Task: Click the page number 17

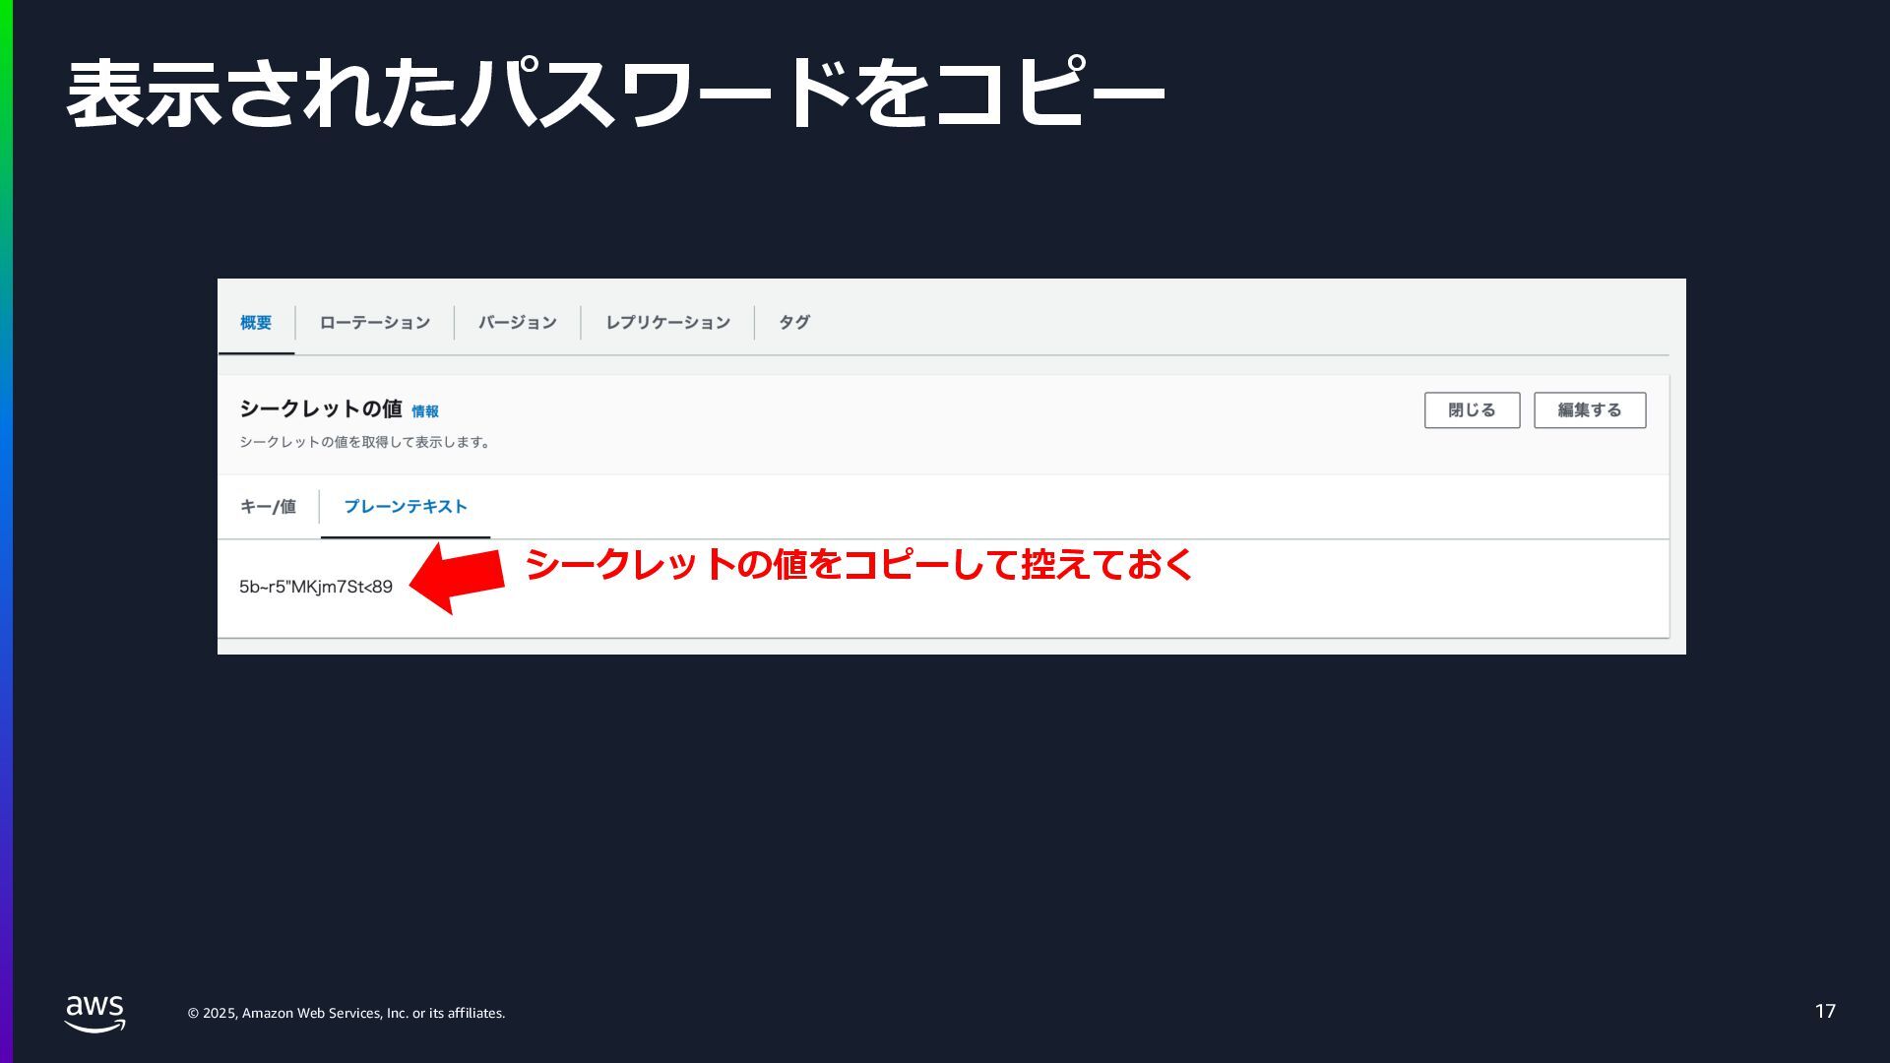Action: pos(1825,1012)
